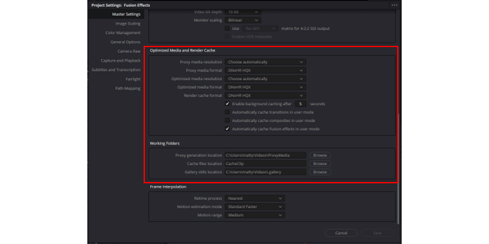The width and height of the screenshot is (489, 244).
Task: Open the Retime process dropdown
Action: click(x=255, y=198)
